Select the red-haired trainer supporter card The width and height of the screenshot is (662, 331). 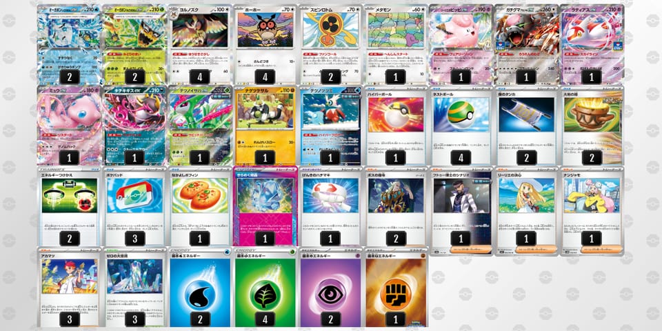69,287
